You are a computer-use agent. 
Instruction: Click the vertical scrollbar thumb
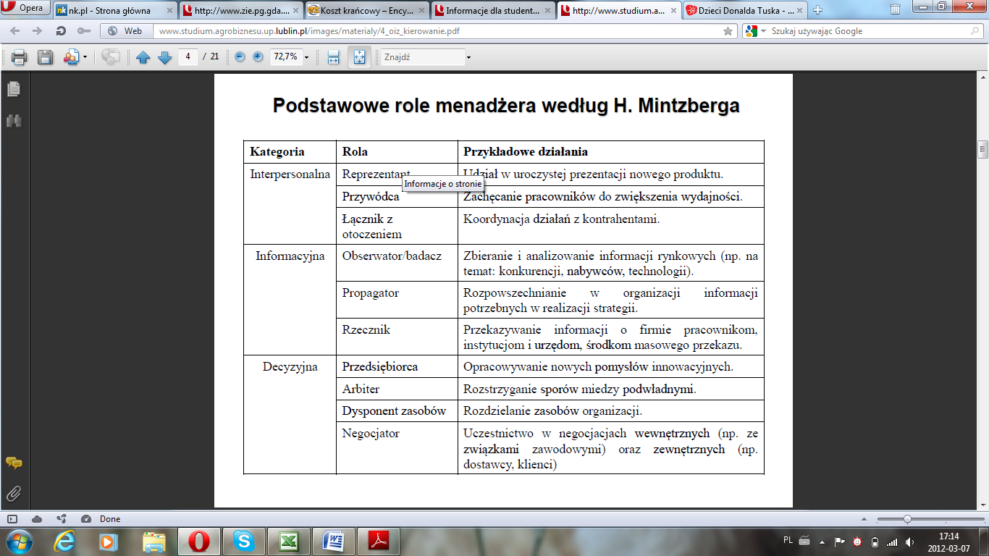982,150
